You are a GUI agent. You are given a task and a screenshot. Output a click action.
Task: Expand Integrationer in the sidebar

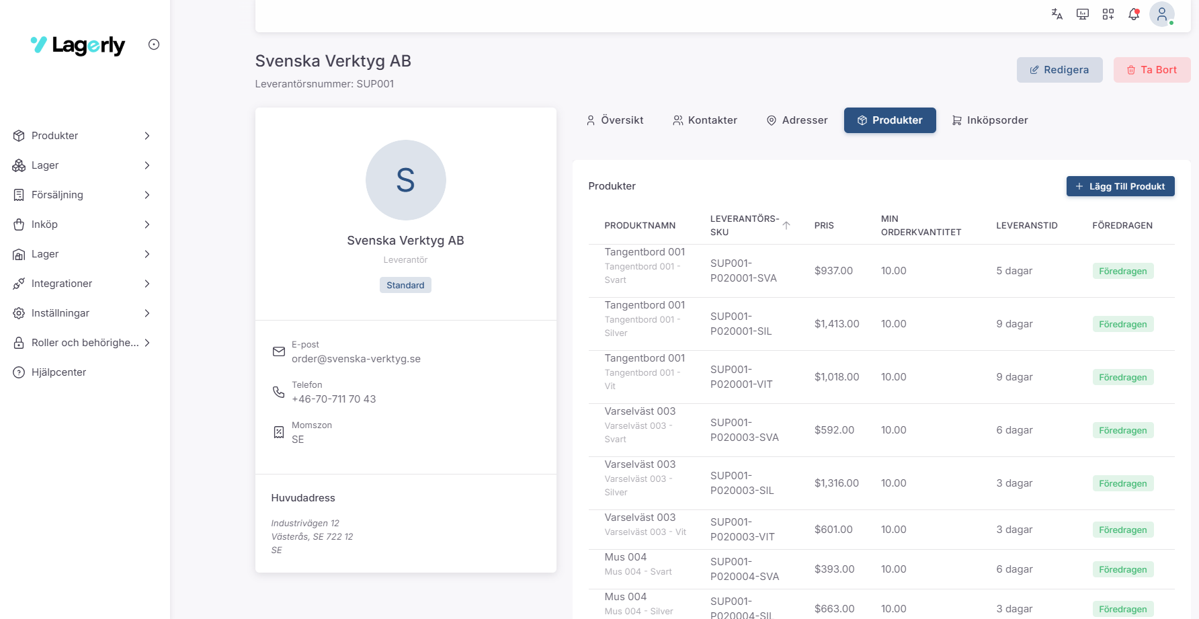81,284
